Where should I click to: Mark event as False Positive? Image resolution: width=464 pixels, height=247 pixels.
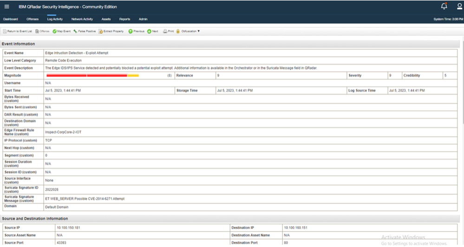pyautogui.click(x=75, y=32)
